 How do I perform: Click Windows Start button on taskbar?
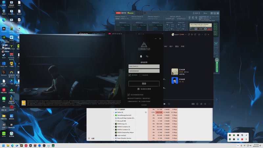click(3, 145)
